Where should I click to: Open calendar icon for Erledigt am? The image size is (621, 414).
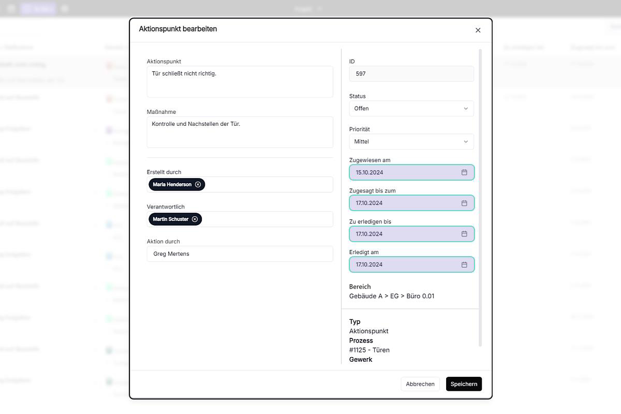tap(464, 264)
